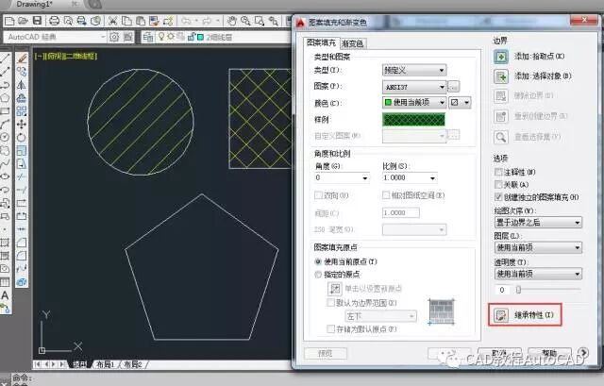This screenshot has height=386, width=604.
Task: Click the green cross-hatch sample (样例) swatch
Action: coord(413,119)
